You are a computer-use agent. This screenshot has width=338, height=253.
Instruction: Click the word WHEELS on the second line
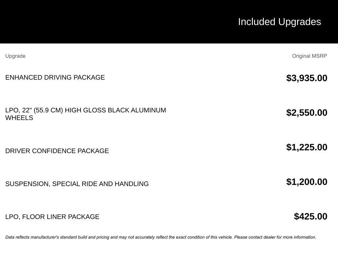[x=19, y=118]
